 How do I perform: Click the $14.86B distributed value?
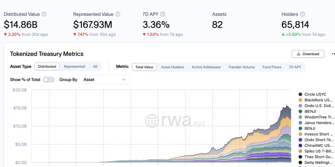tap(21, 25)
